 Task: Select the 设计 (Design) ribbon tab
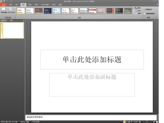(x=23, y=5)
